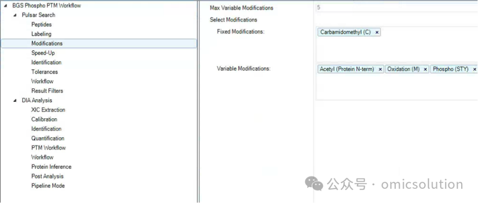
Task: Select XIC Extraction under DIA Analysis
Action: (x=48, y=110)
